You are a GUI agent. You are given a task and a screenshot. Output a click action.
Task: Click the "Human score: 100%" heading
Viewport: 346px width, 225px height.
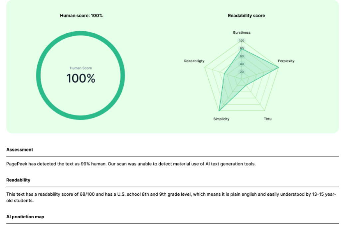pyautogui.click(x=81, y=16)
